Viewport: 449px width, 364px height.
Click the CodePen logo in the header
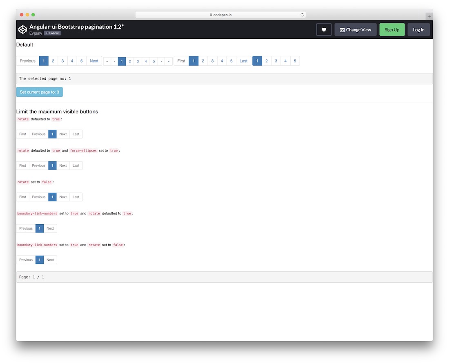(23, 29)
